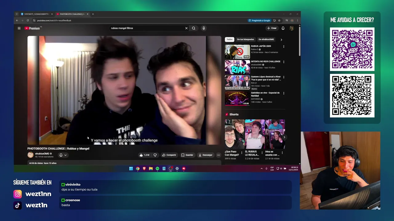This screenshot has width=394, height=221.
Task: Click '44 M de vistas hace 10 años' description
Action: pos(43,163)
